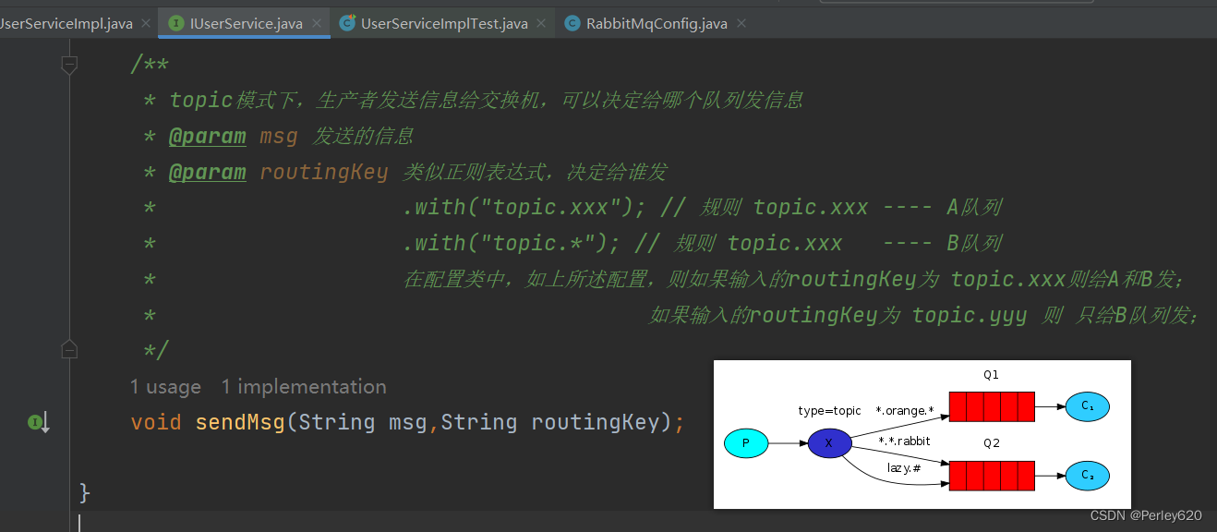Open the '1 implementation' inlay hint
The height and width of the screenshot is (532, 1217).
coord(304,387)
